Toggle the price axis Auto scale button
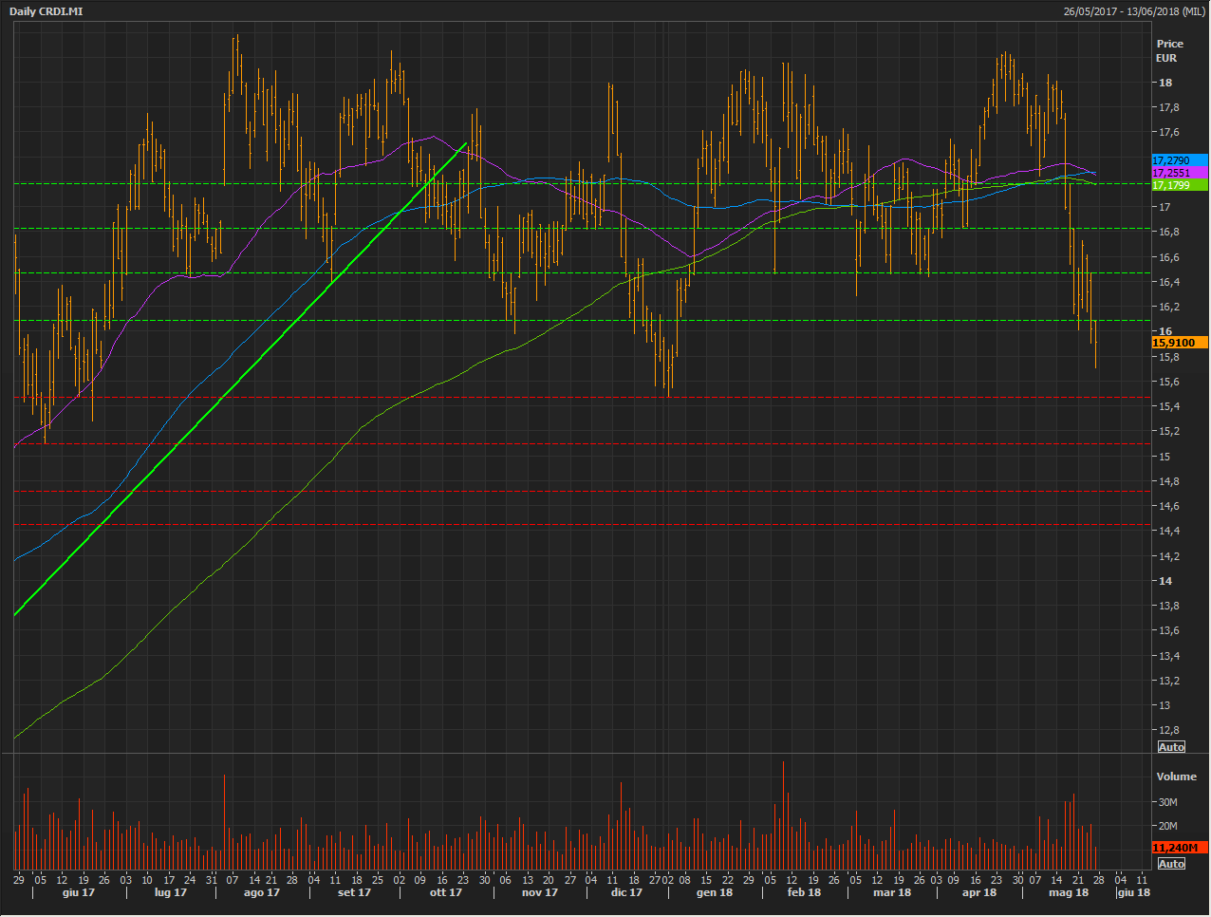1211x917 pixels. coord(1171,747)
